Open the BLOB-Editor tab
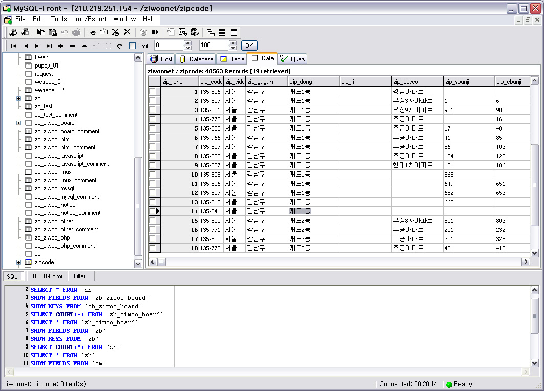The image size is (544, 391). pos(48,276)
